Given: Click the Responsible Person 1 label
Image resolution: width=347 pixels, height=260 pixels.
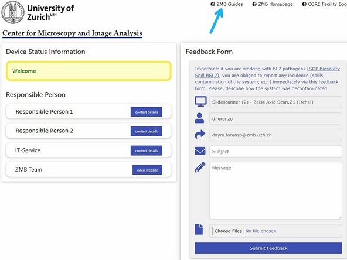Looking at the screenshot, I should [44, 112].
